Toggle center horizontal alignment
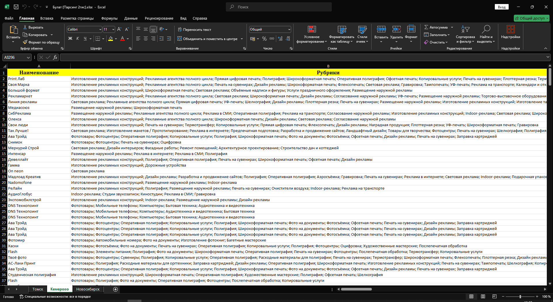This screenshot has height=302, width=553. point(146,39)
